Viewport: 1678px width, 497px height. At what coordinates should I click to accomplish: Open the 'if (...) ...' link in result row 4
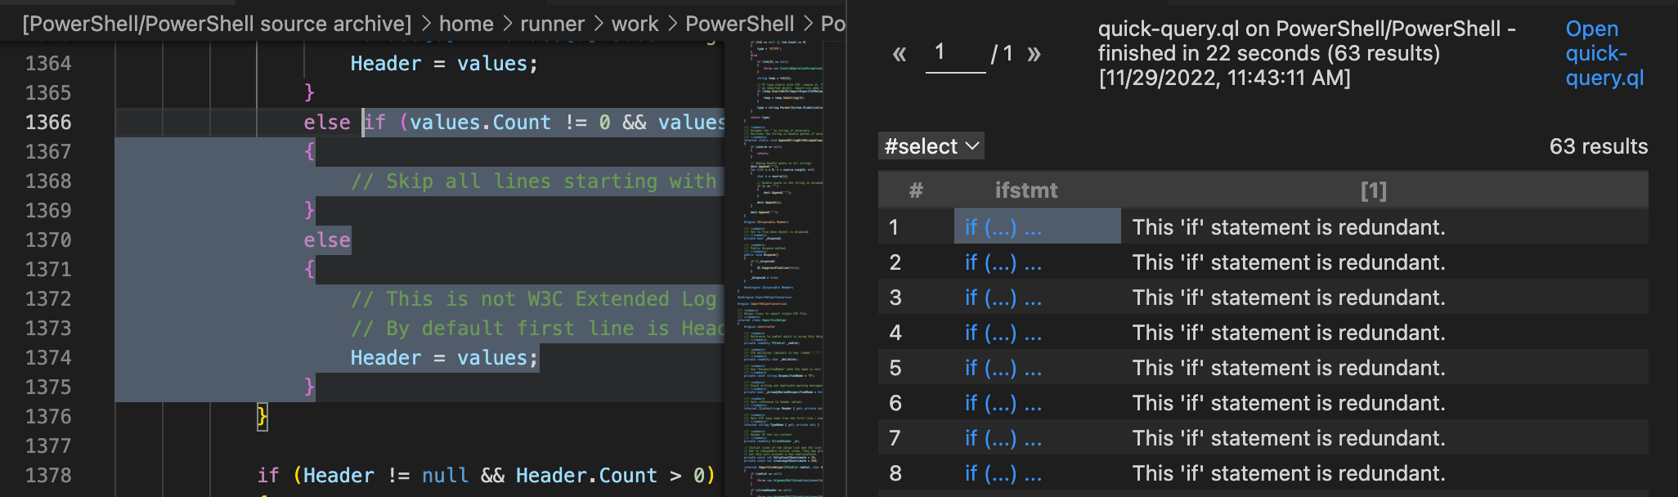click(1003, 332)
